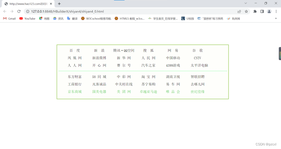Click the 凡客诚品 link
Image resolution: width=281 pixels, height=149 pixels.
[99, 84]
